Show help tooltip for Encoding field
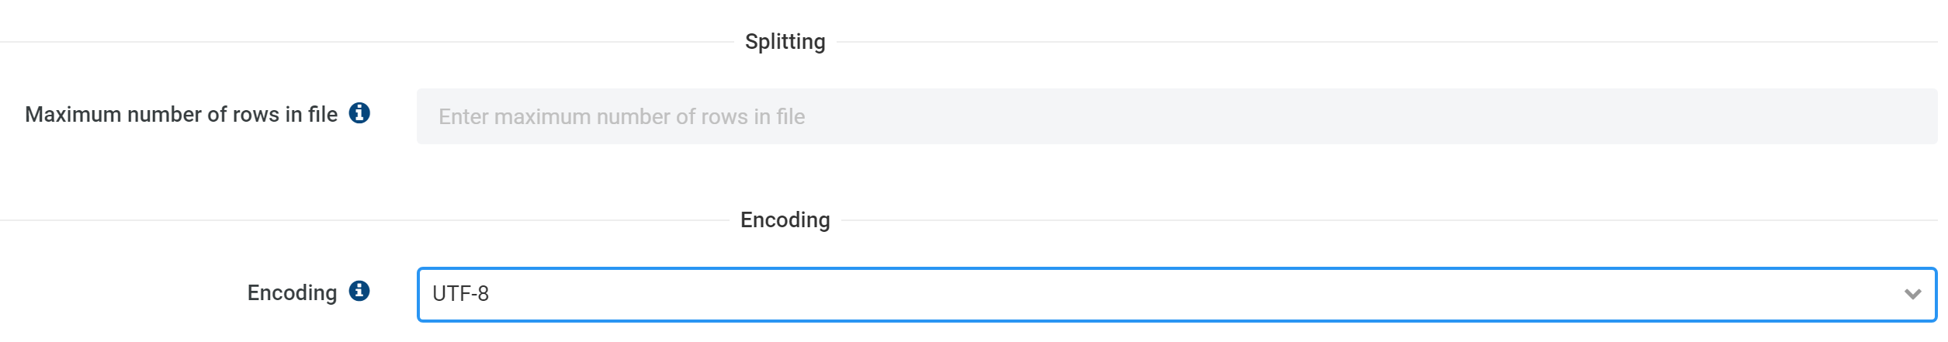This screenshot has height=342, width=1948. pos(359,292)
